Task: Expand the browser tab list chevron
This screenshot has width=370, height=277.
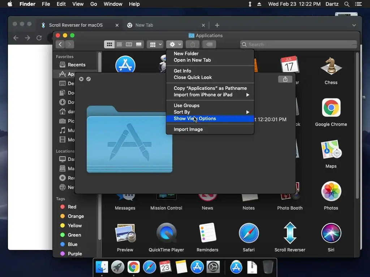Action: click(x=354, y=25)
